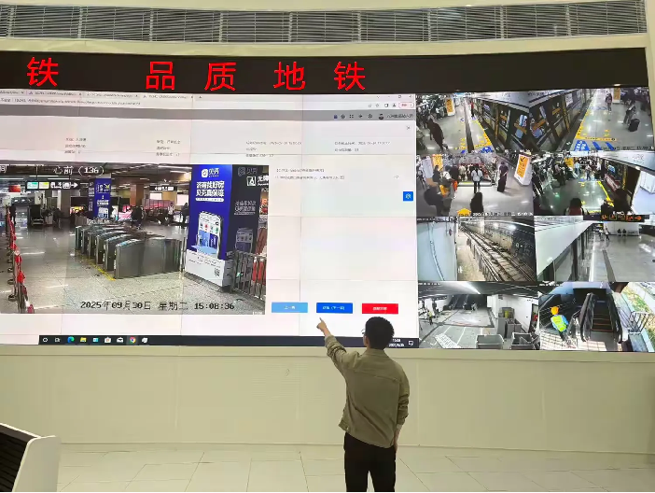
Task: Select the bottom-left CCTV feed with bins
Action: pyautogui.click(x=479, y=316)
